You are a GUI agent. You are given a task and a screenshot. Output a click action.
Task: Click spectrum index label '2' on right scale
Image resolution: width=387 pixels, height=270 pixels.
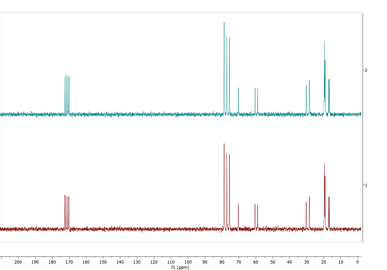(366, 70)
